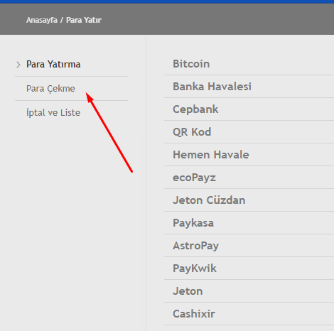Expand the Bitcoin payment method

(249, 64)
